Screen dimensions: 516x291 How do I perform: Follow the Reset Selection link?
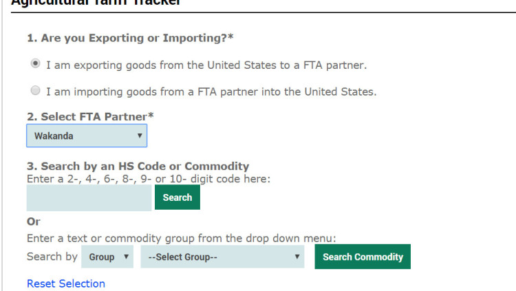coord(66,283)
